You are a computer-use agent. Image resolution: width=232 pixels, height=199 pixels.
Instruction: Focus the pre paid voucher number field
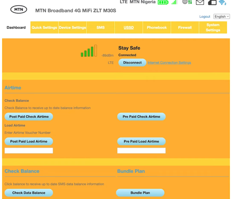pos(141,150)
